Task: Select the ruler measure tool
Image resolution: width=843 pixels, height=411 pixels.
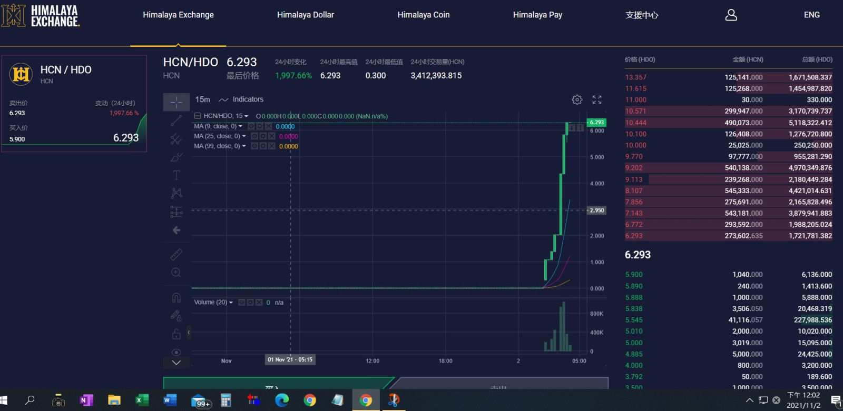Action: [176, 255]
